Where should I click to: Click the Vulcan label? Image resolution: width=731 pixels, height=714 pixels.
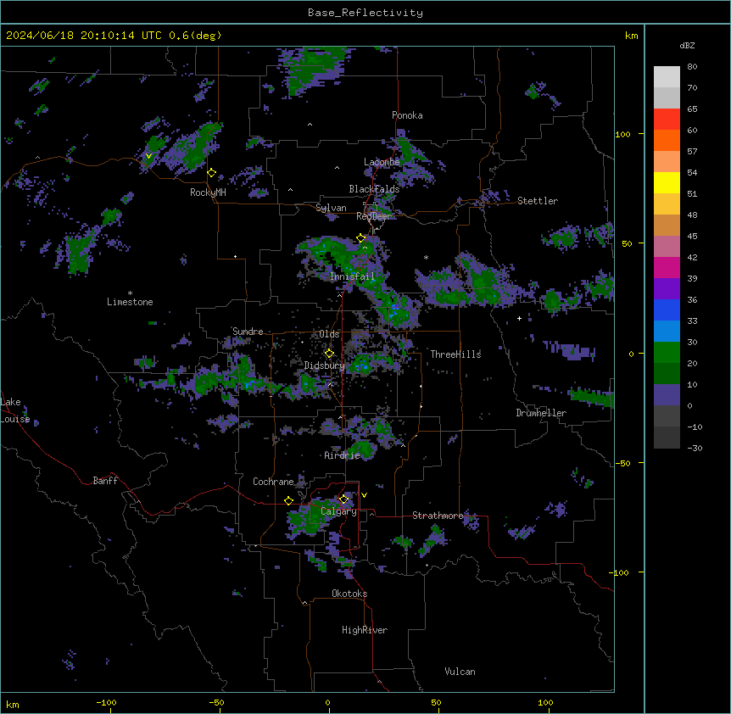click(460, 672)
